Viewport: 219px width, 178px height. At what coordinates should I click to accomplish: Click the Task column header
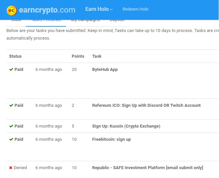[97, 56]
